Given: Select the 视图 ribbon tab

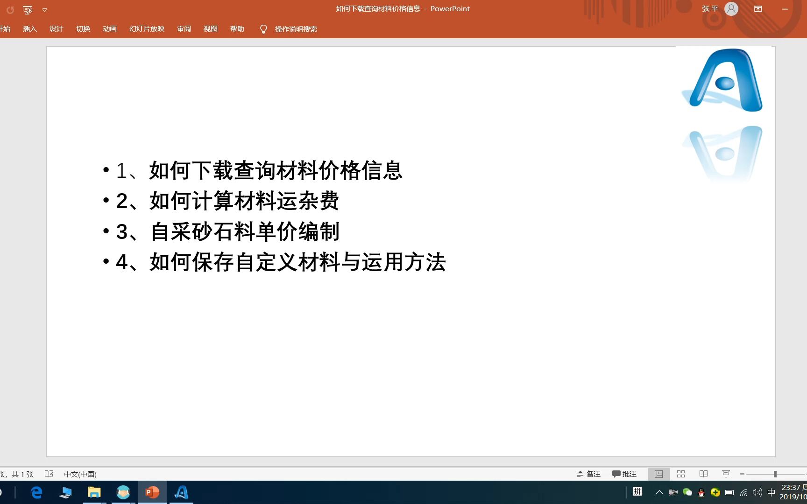Looking at the screenshot, I should pyautogui.click(x=211, y=29).
